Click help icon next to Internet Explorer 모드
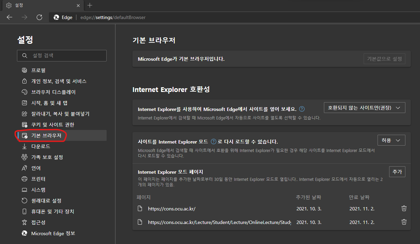420x244 pixels. coord(214,142)
